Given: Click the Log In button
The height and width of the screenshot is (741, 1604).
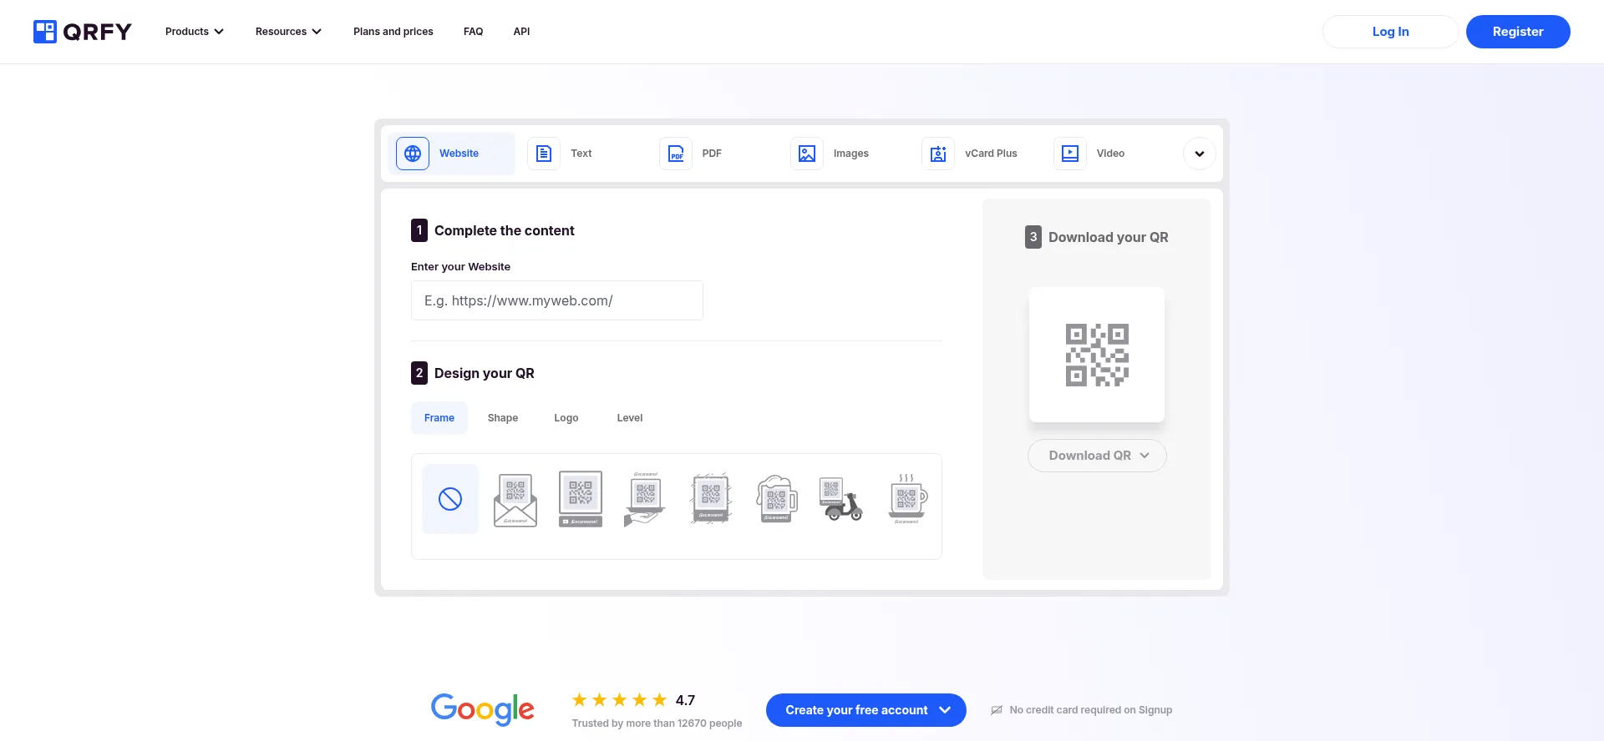Looking at the screenshot, I should click(1391, 32).
